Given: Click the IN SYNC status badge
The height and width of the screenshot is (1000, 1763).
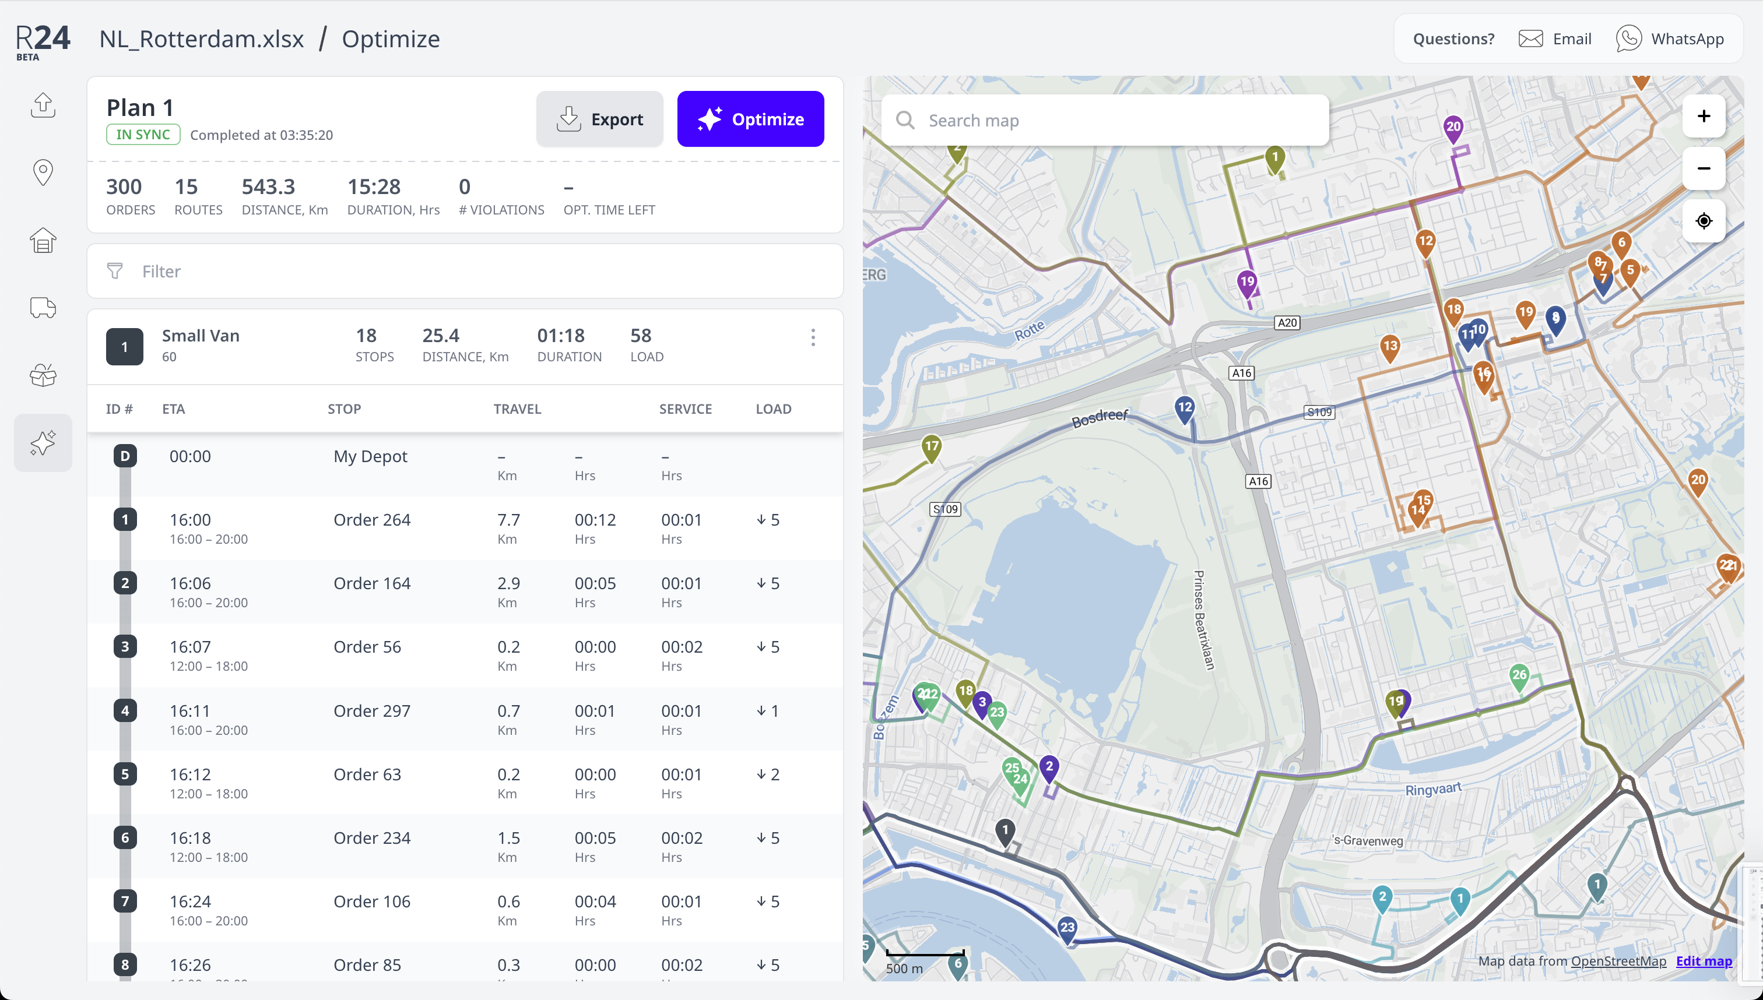Looking at the screenshot, I should 143,135.
